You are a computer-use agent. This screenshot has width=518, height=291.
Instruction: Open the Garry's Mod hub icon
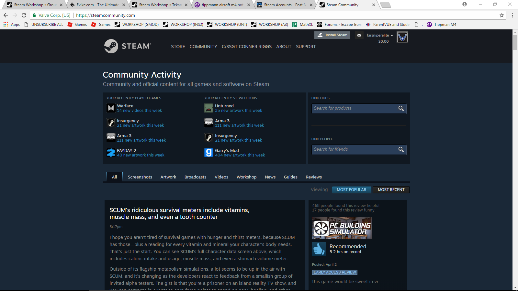(x=209, y=153)
